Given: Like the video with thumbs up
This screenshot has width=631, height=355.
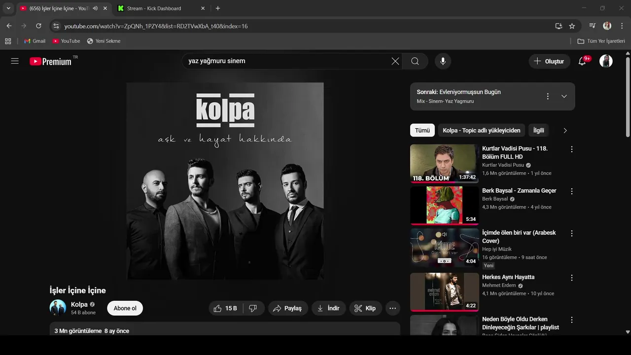Looking at the screenshot, I should click(225, 308).
